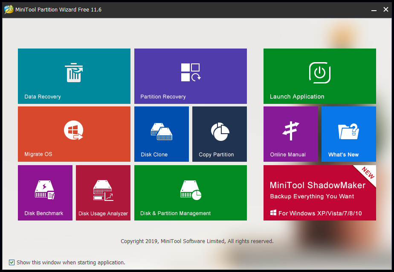Viewport: 394px width, 272px height.
Task: Start the Copy Partition feature
Action: click(x=219, y=134)
